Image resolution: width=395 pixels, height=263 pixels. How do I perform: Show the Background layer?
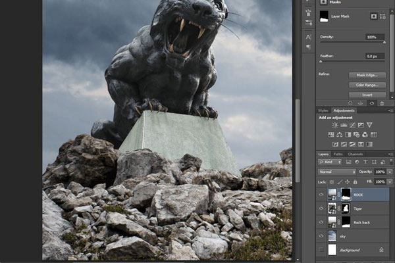tap(321, 250)
